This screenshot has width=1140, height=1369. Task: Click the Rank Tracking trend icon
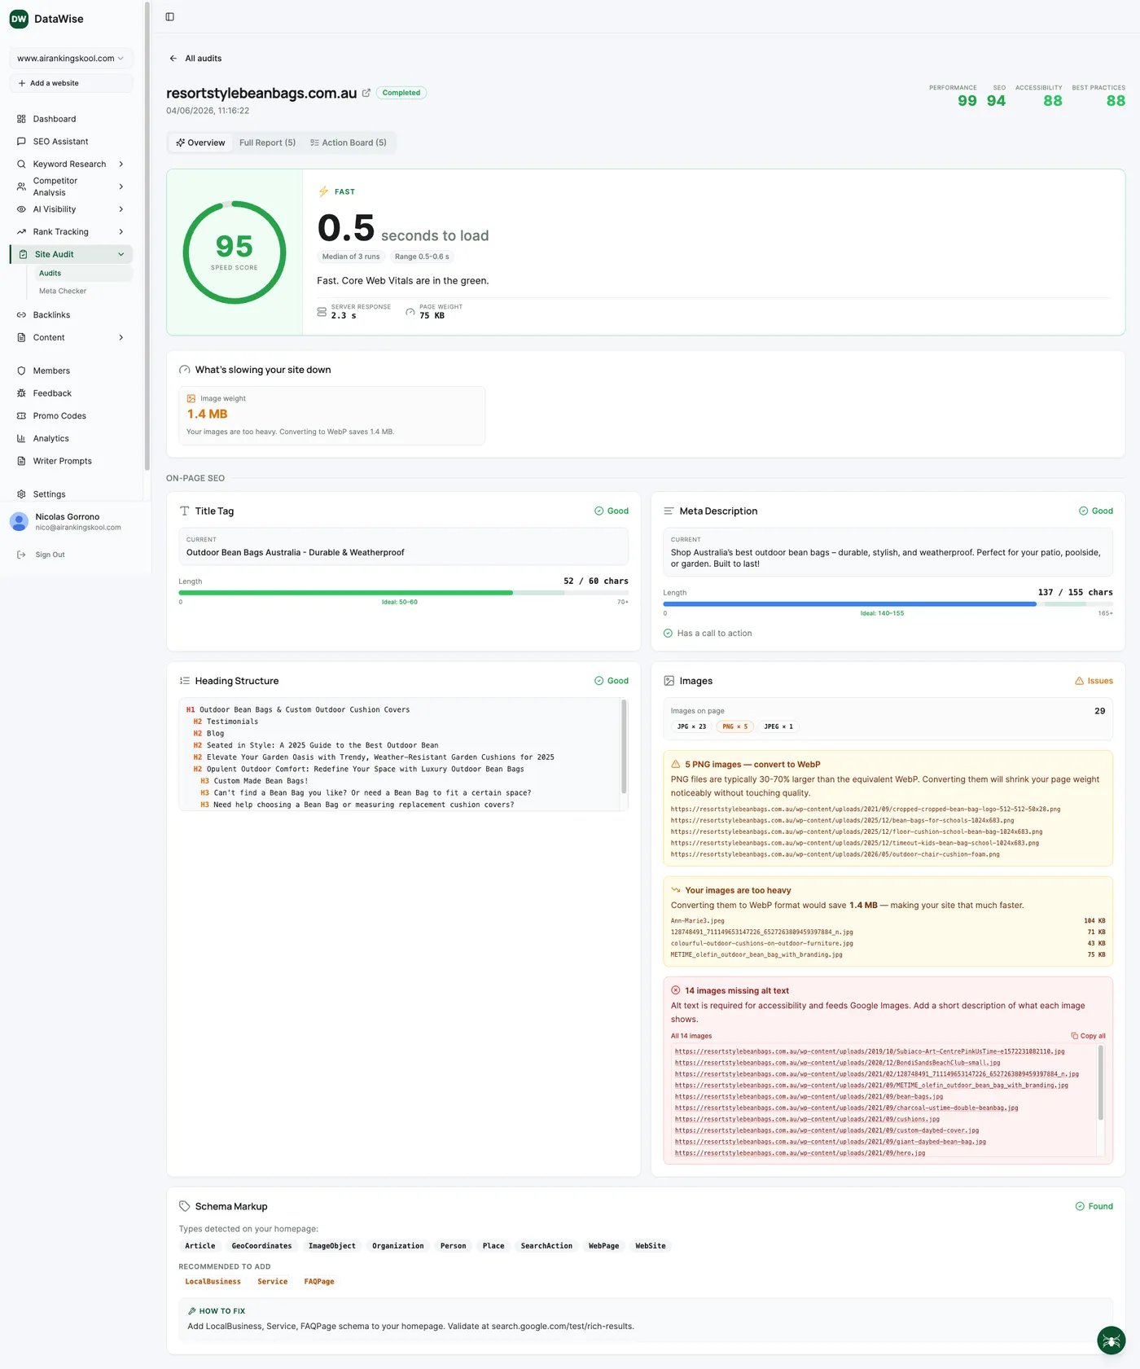click(21, 232)
